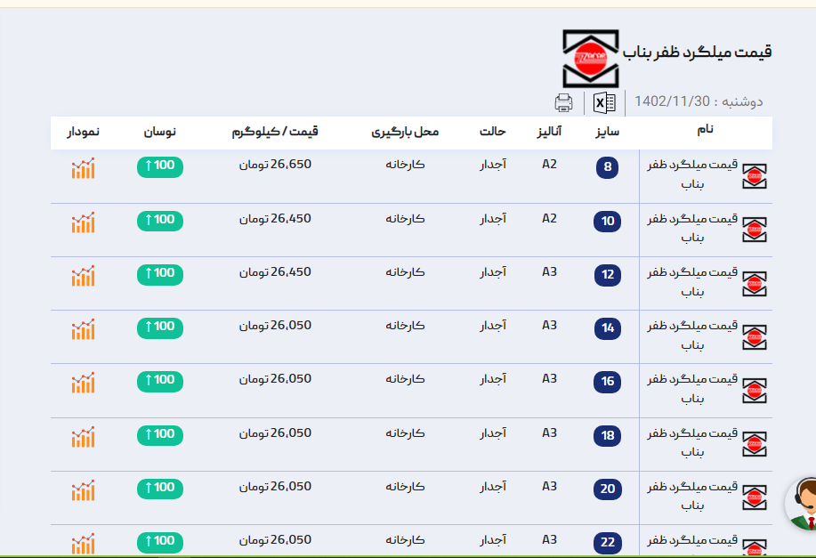The image size is (816, 558).
Task: Click factory logo in size 10 row
Action: click(x=754, y=230)
